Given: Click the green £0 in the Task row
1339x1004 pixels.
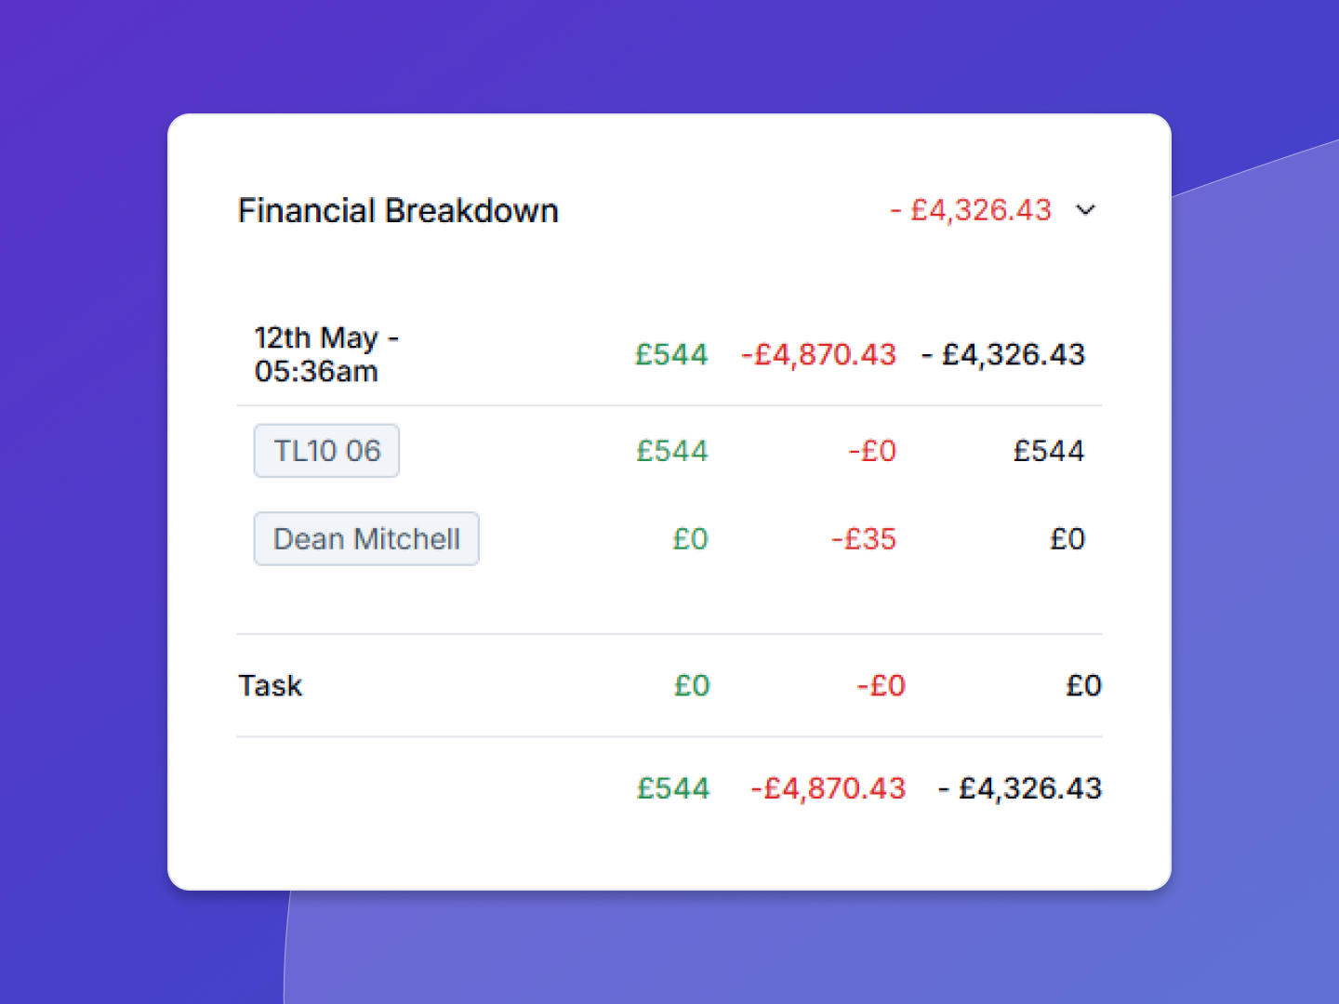Looking at the screenshot, I should [x=692, y=686].
